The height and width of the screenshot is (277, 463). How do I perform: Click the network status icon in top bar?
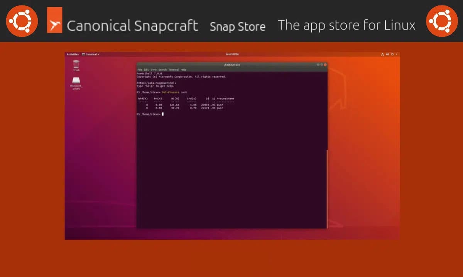pyautogui.click(x=383, y=54)
